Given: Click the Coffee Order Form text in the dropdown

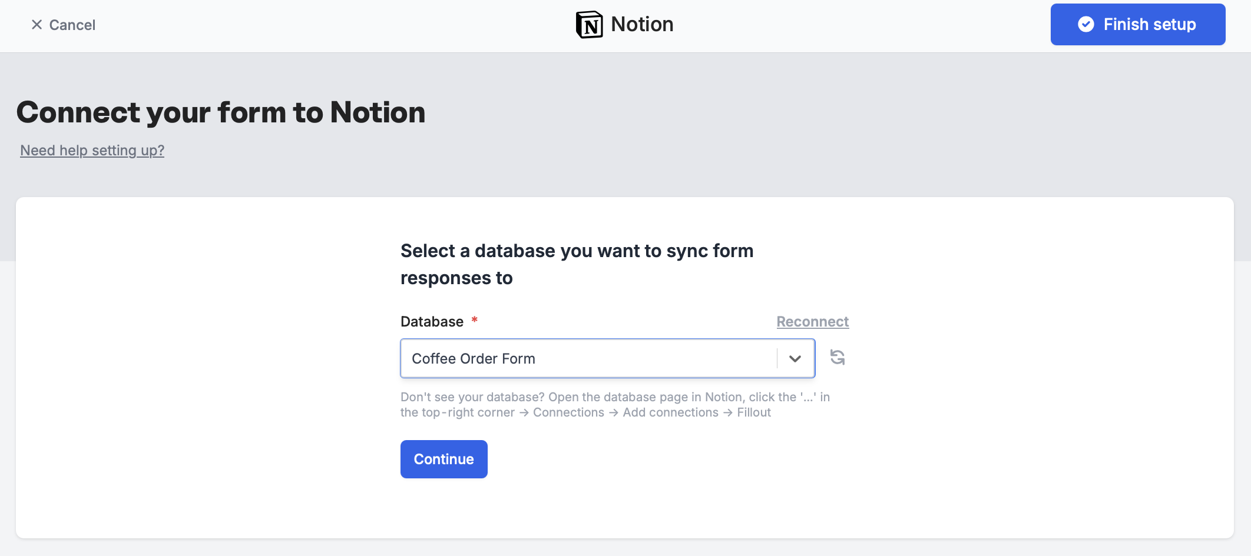Looking at the screenshot, I should [x=474, y=358].
